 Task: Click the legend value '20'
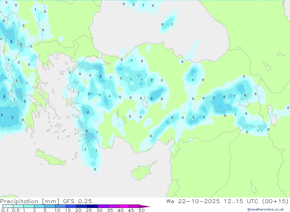pyautogui.click(x=78, y=210)
